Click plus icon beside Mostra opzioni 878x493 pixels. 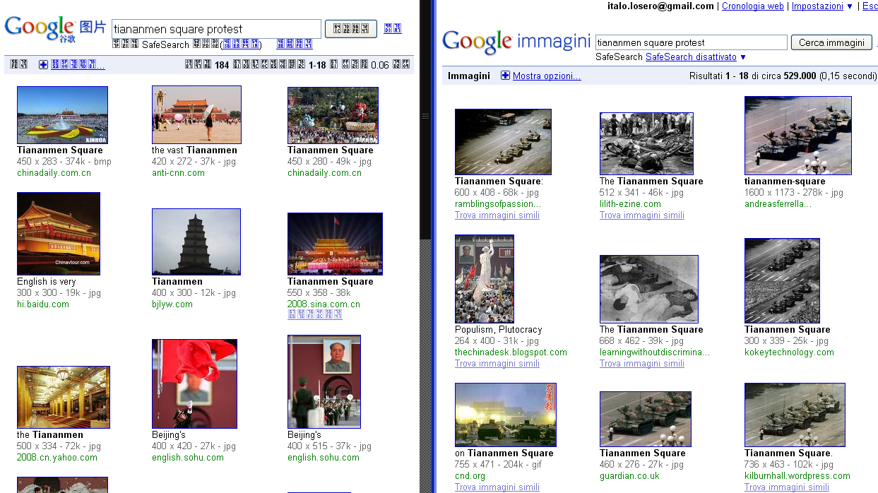[505, 76]
